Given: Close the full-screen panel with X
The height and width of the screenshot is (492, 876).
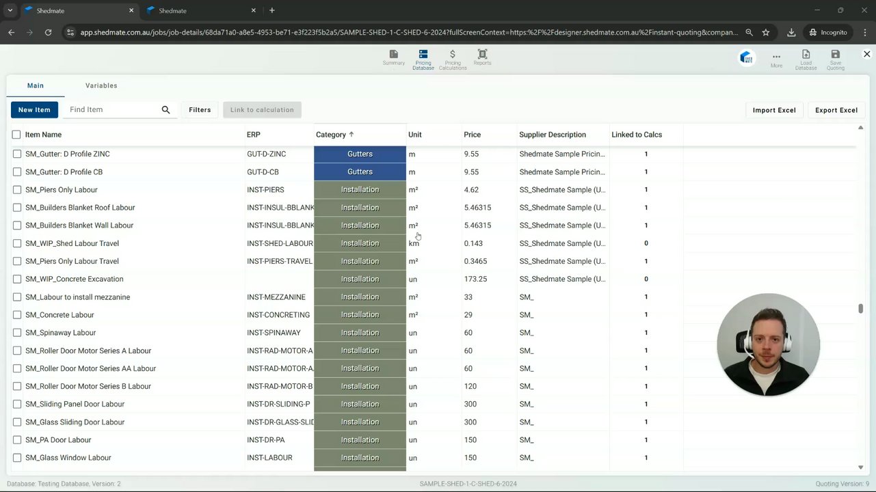Looking at the screenshot, I should click(x=866, y=54).
